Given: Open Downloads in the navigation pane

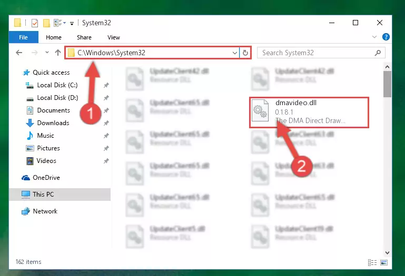Looking at the screenshot, I should tap(53, 123).
